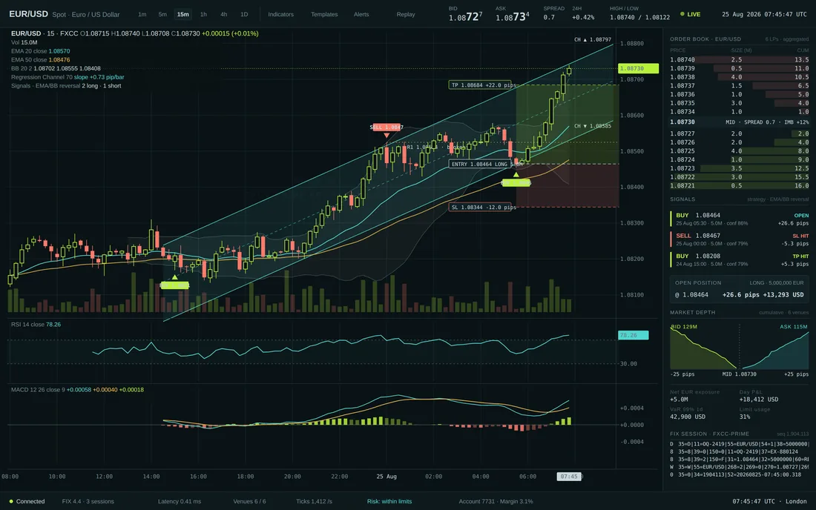
Task: Click the ASK price 1.08734
Action: tap(512, 17)
